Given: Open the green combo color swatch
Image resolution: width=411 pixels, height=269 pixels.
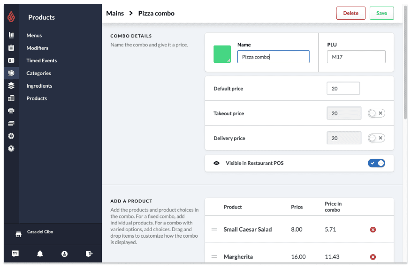Looking at the screenshot, I should 222,54.
